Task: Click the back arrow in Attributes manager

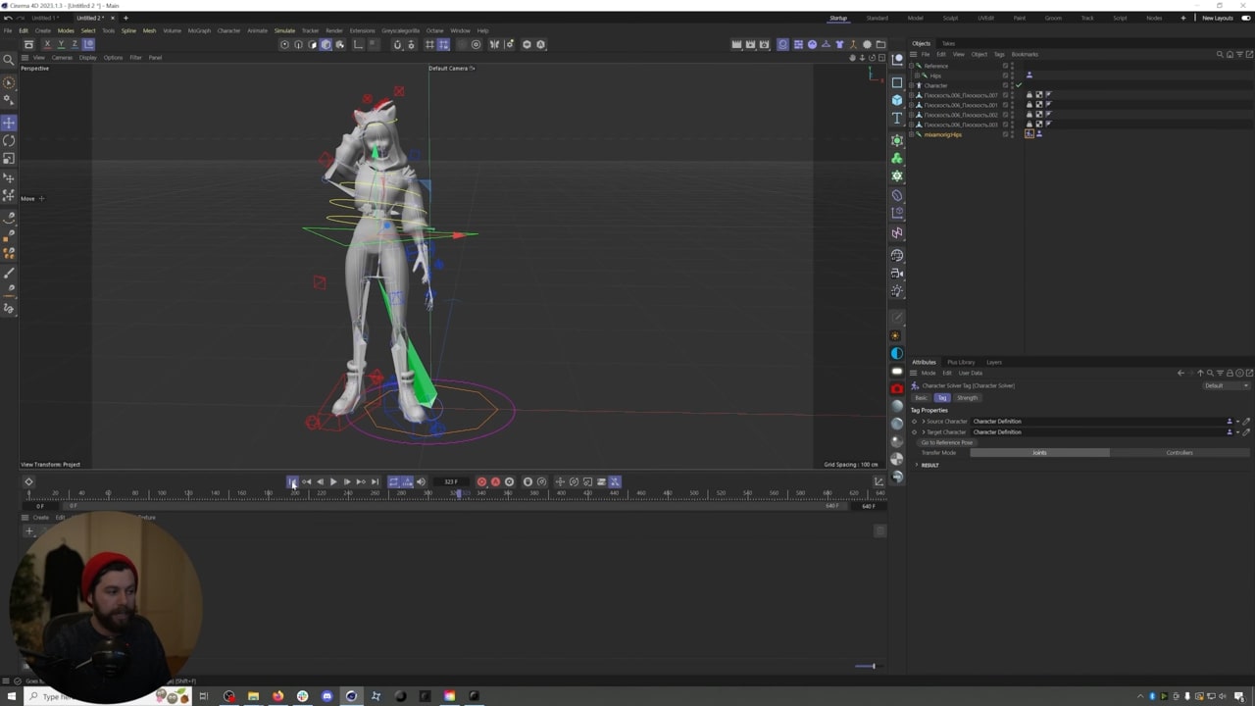Action: point(1180,373)
